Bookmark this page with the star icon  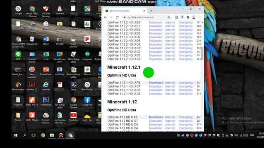(x=169, y=17)
